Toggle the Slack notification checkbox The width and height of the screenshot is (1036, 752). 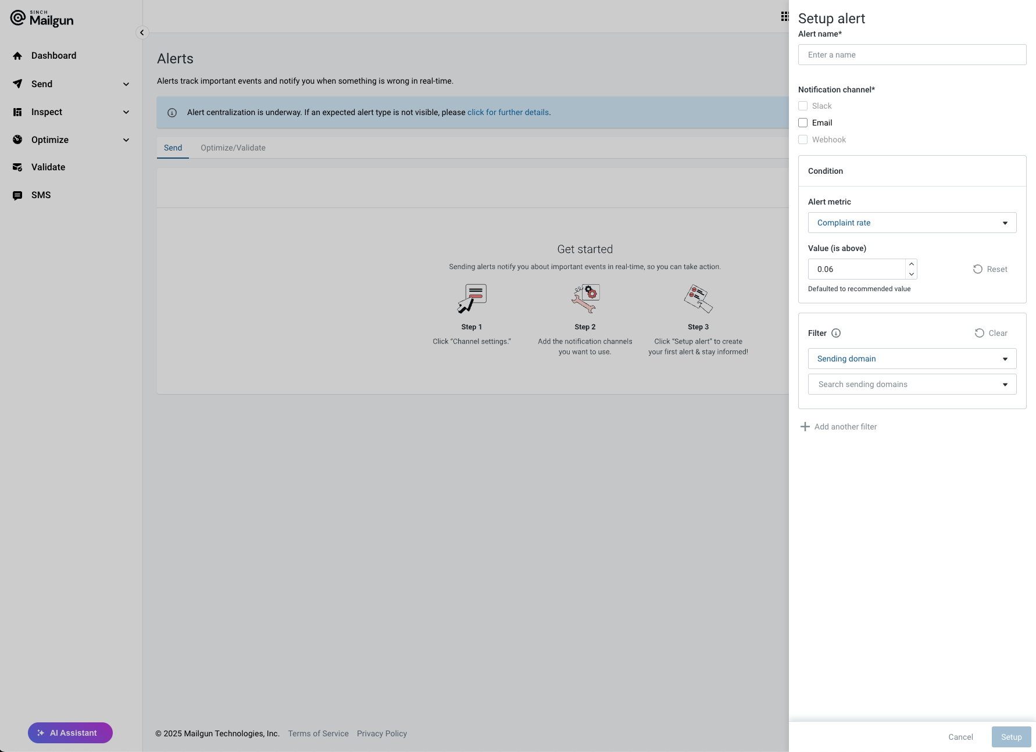point(803,106)
